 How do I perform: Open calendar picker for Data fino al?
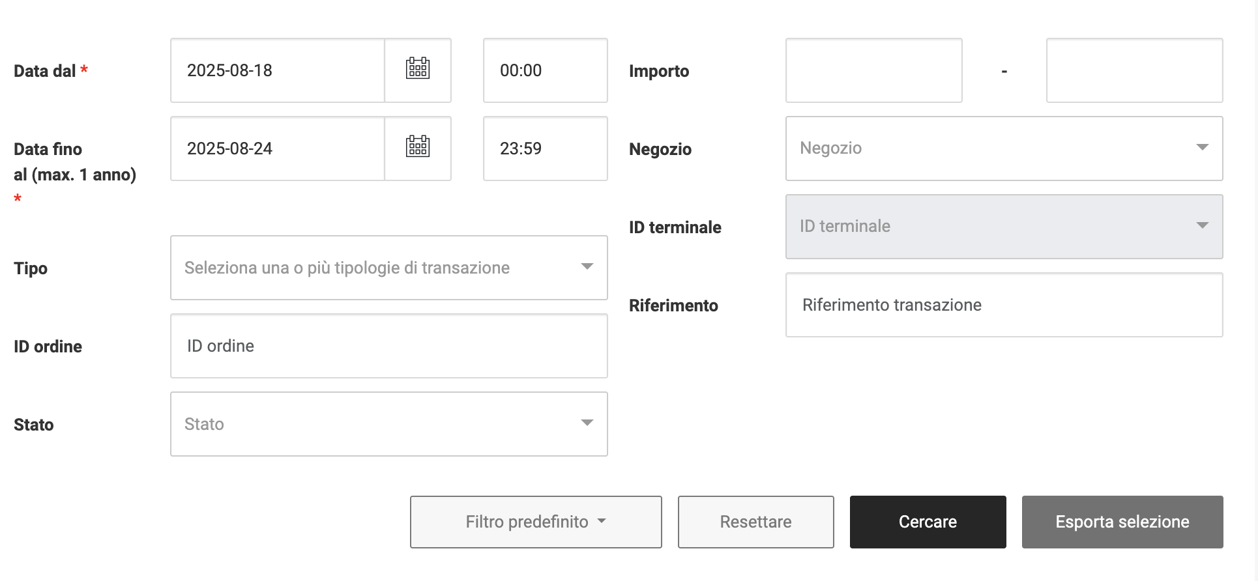click(418, 149)
